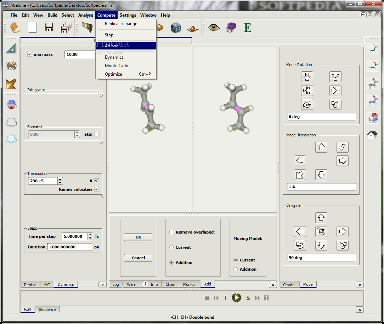
Task: Open the Analyse menu
Action: [85, 15]
